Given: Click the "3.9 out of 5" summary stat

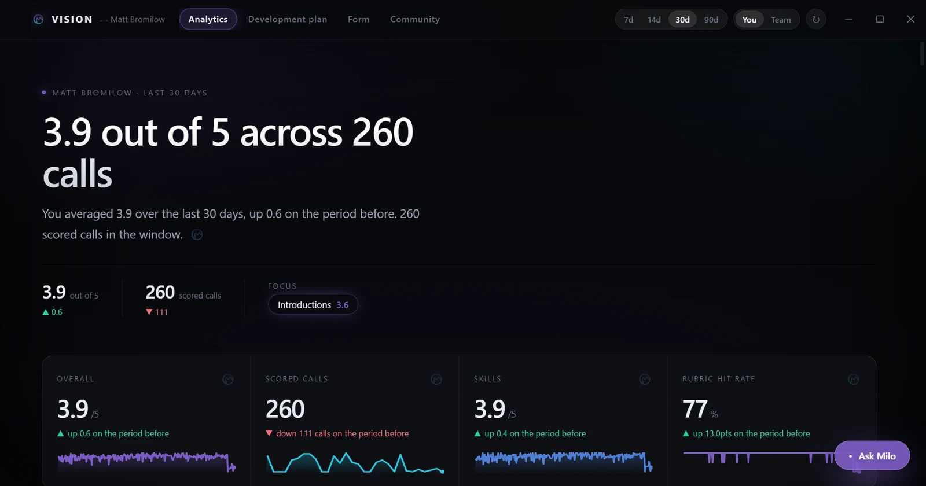Looking at the screenshot, I should pyautogui.click(x=71, y=293).
